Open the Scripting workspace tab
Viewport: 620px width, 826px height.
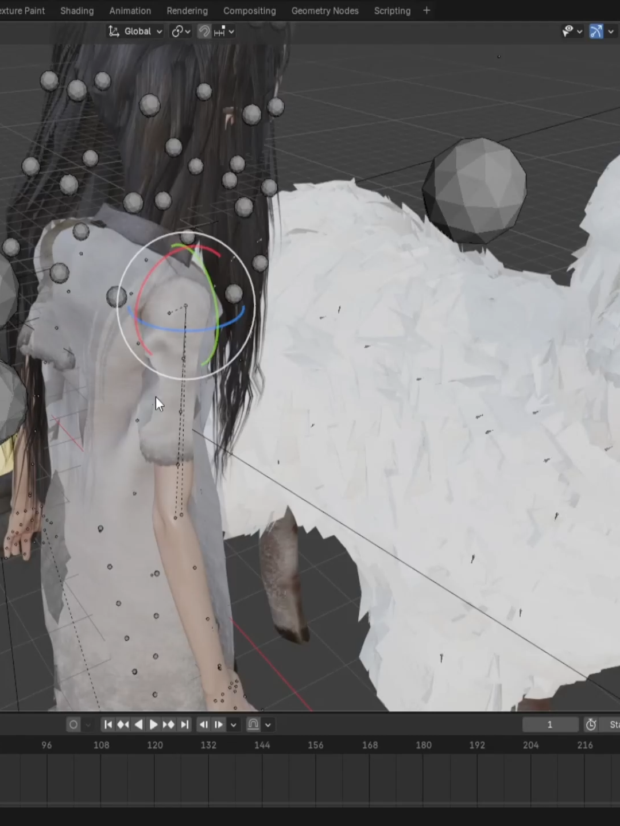(392, 11)
